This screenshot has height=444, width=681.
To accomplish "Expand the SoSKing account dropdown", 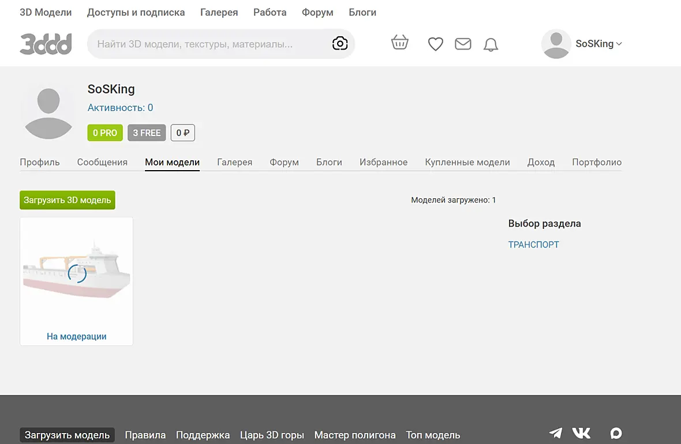I will [598, 44].
